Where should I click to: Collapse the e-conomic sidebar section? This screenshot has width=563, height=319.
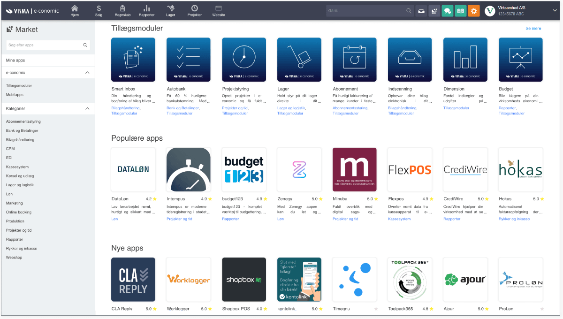pyautogui.click(x=87, y=73)
